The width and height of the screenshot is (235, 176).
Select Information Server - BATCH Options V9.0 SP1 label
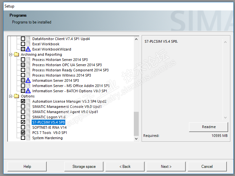point(70,91)
